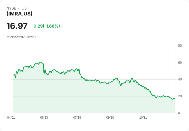
Task: Click the -0.29(-1.68%) price change
Action: (46, 26)
